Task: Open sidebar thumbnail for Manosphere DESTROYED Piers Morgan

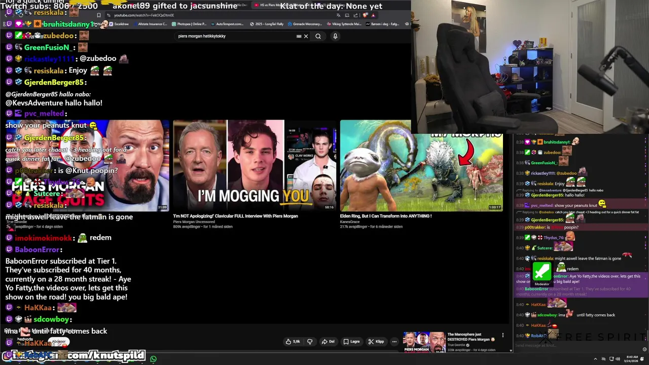Action: point(424,342)
